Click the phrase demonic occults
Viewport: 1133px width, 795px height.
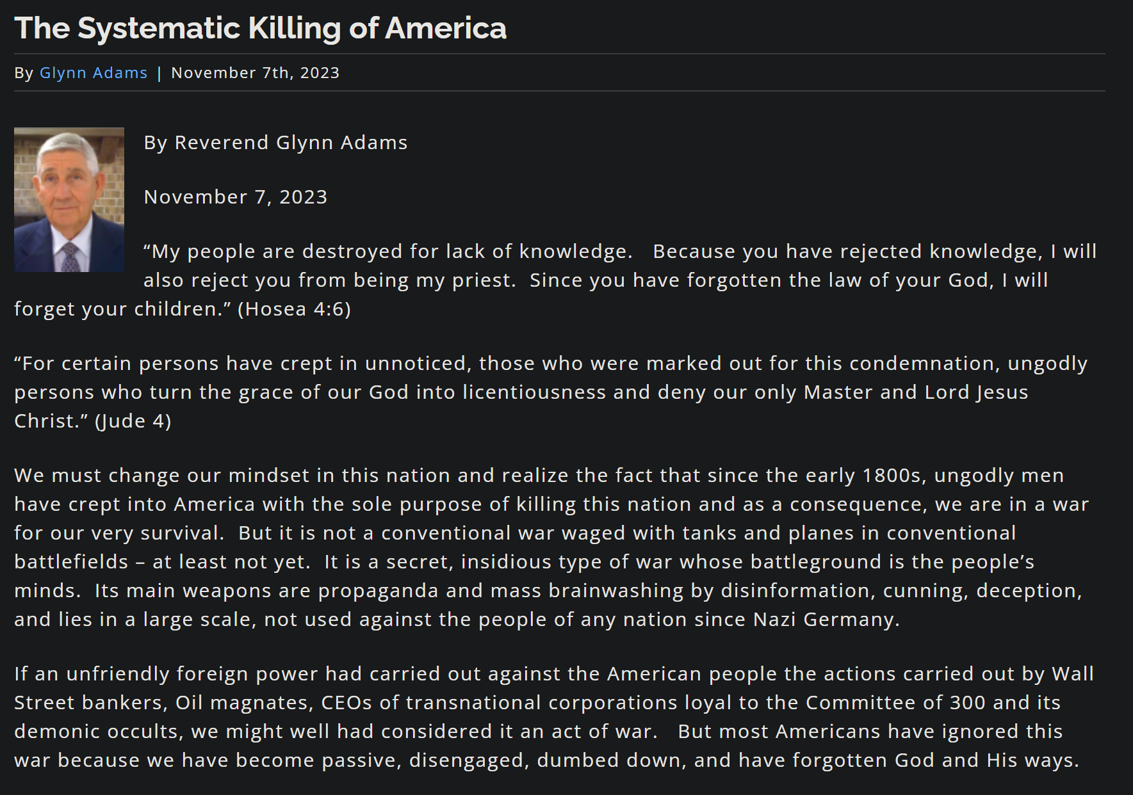(x=97, y=731)
